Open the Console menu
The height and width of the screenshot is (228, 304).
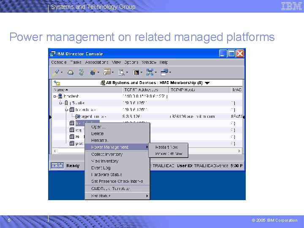59,62
